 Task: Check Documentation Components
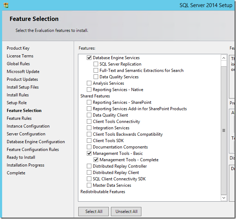89,147
